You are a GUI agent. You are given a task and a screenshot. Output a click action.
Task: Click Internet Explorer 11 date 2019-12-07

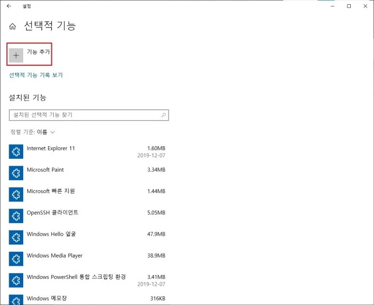(151, 155)
